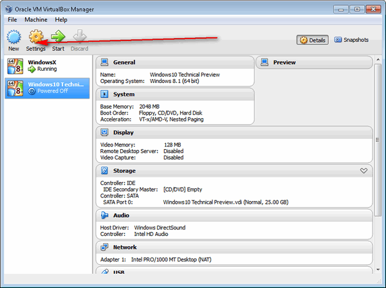Click the Audio section speaker icon
This screenshot has height=288, width=386.
click(x=104, y=215)
